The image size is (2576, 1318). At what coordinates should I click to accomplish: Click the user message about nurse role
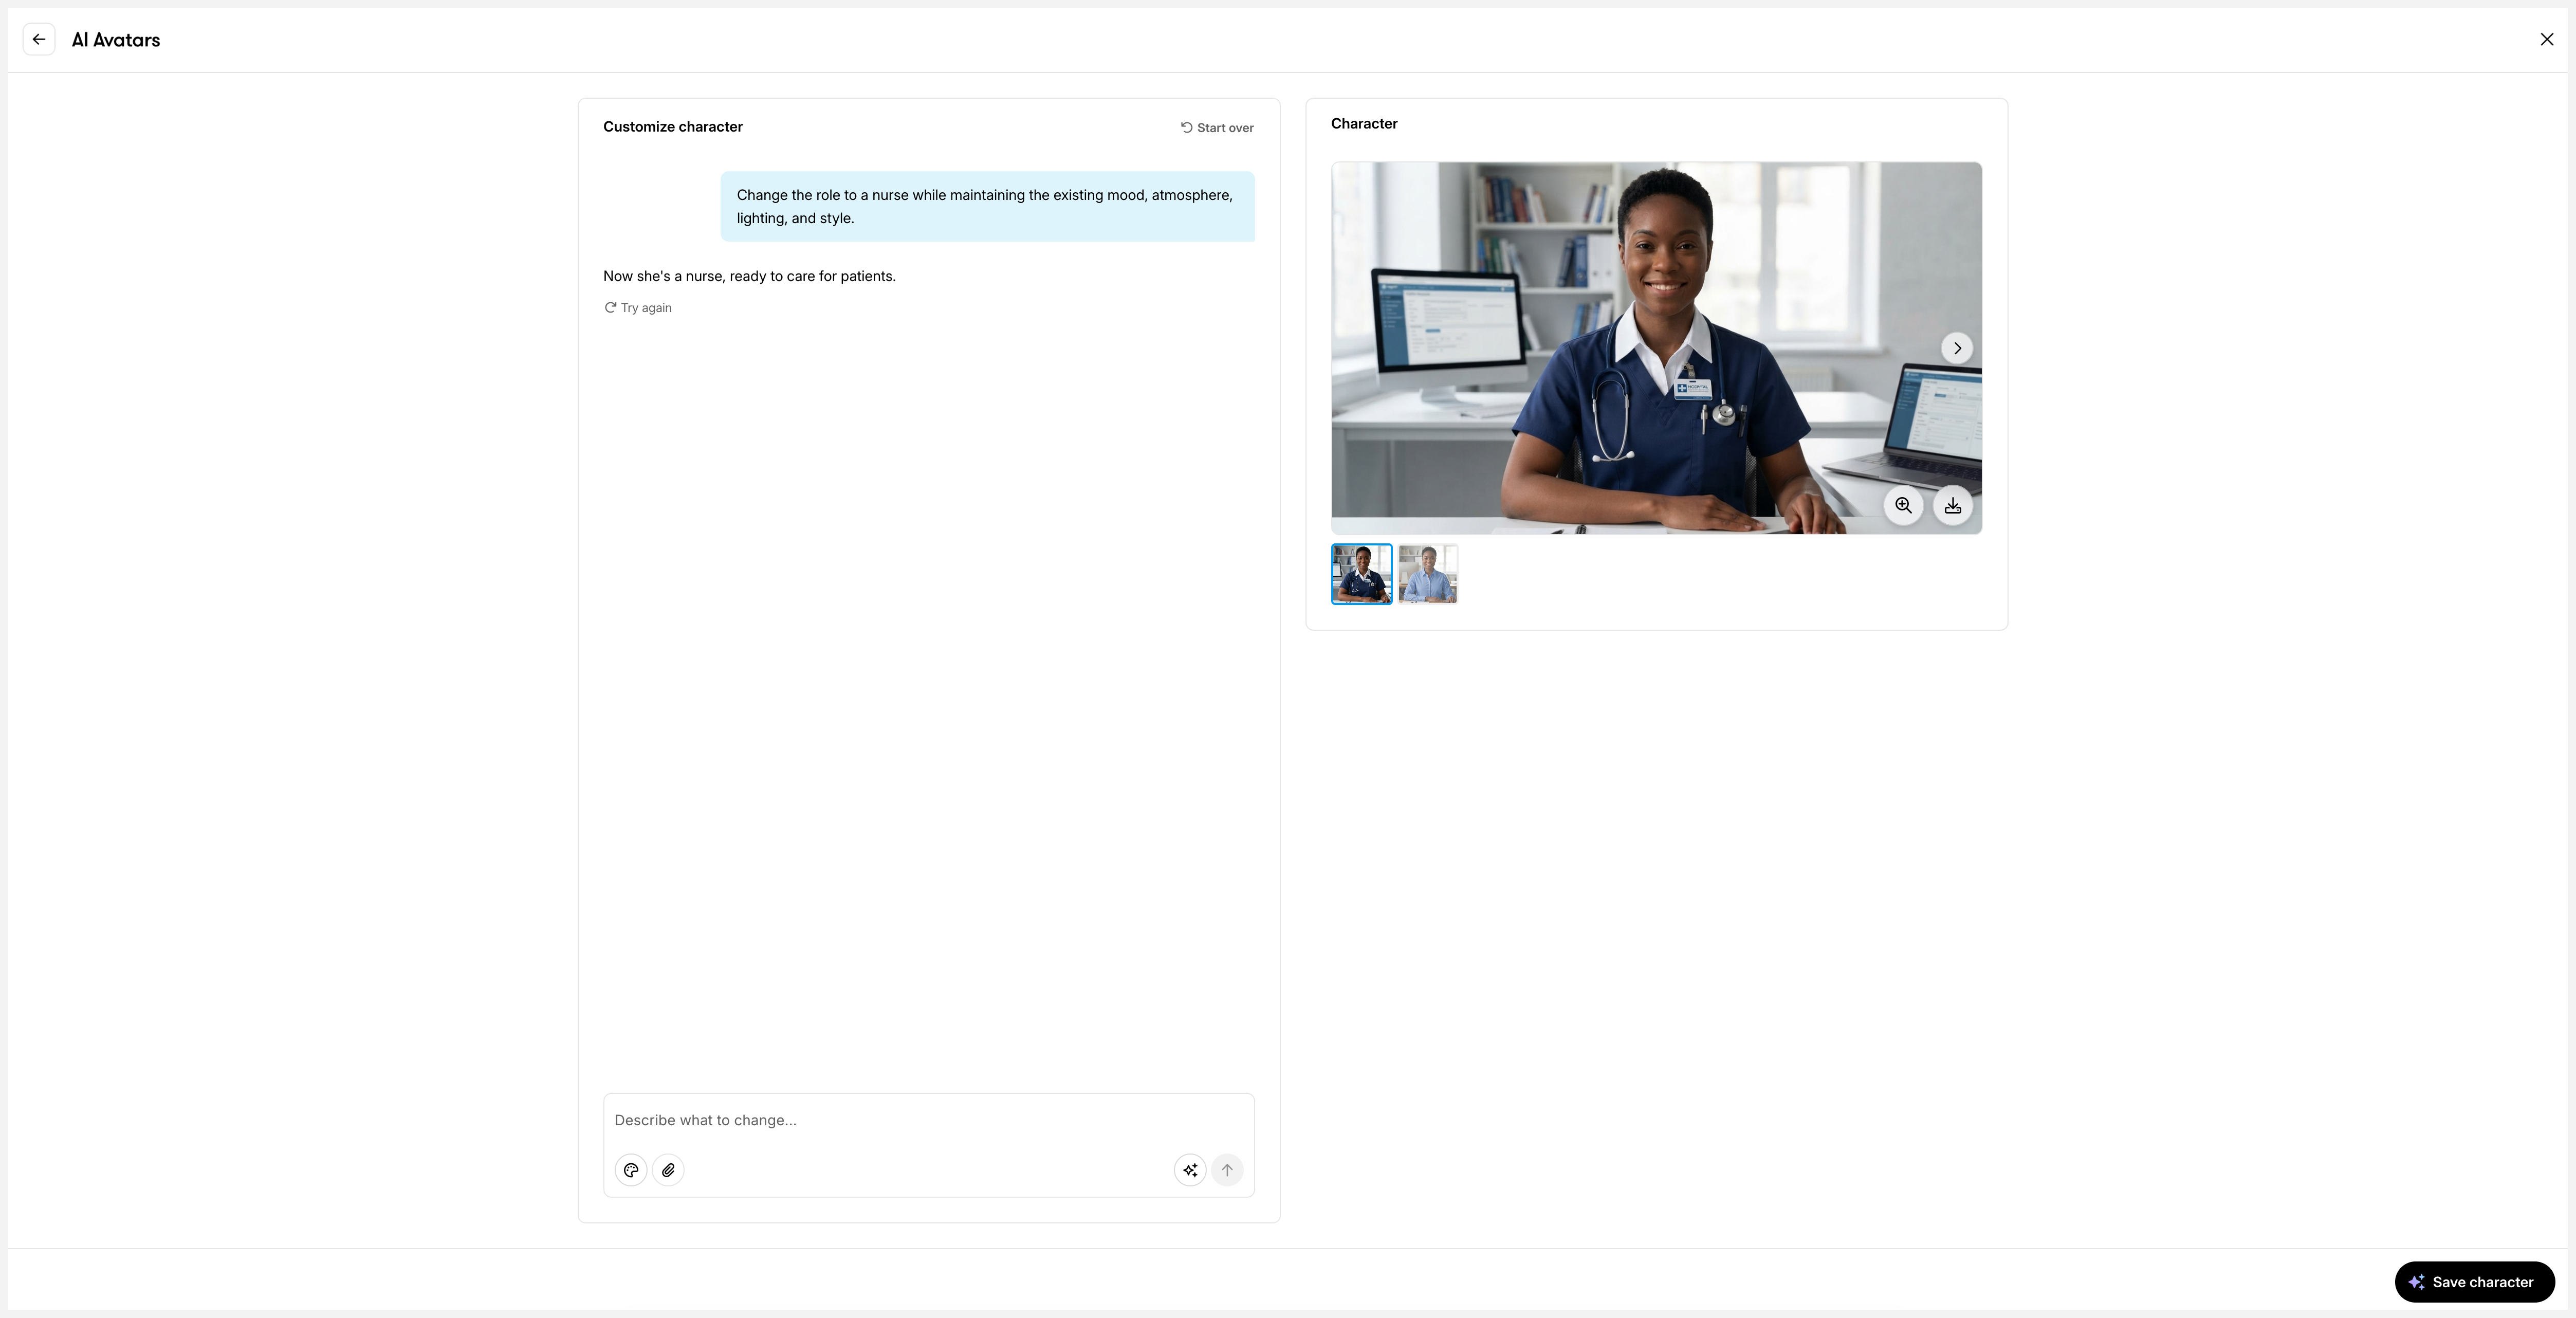pos(987,207)
